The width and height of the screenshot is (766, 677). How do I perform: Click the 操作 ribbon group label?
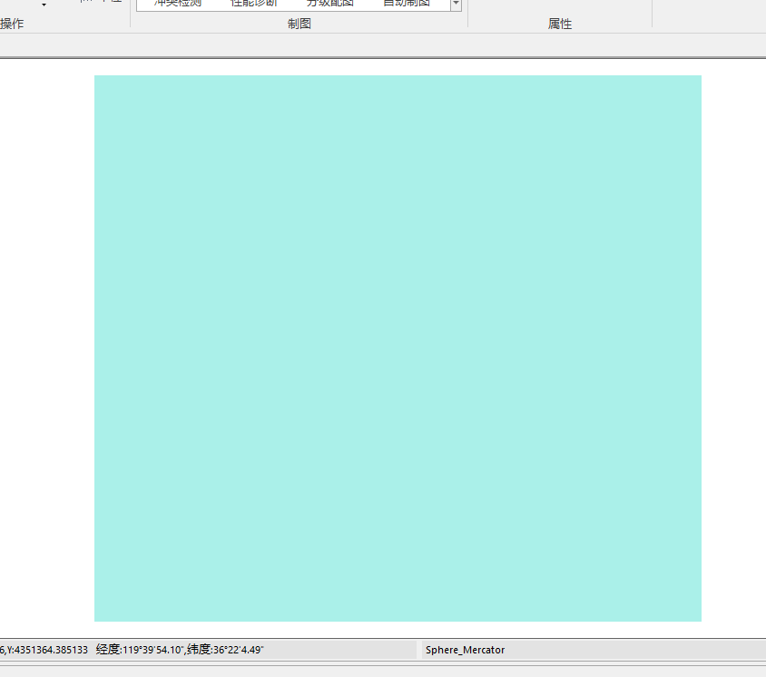tap(12, 24)
